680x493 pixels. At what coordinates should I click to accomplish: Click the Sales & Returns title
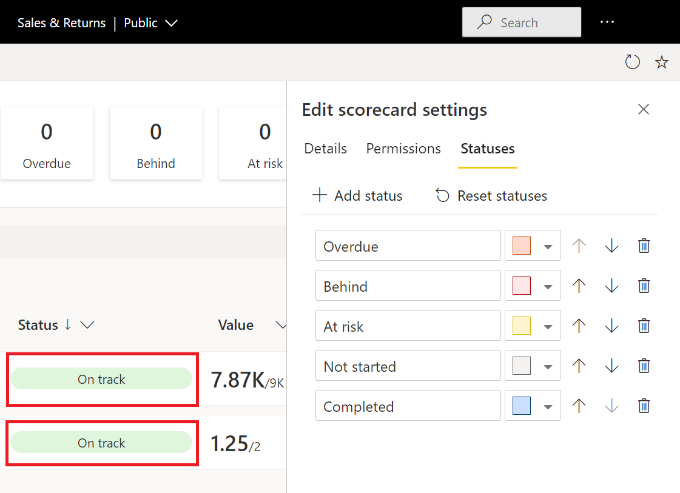pyautogui.click(x=62, y=23)
